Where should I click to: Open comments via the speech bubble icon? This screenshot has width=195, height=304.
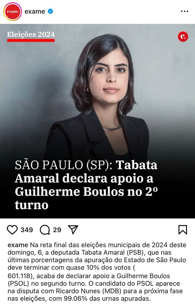[45, 230]
